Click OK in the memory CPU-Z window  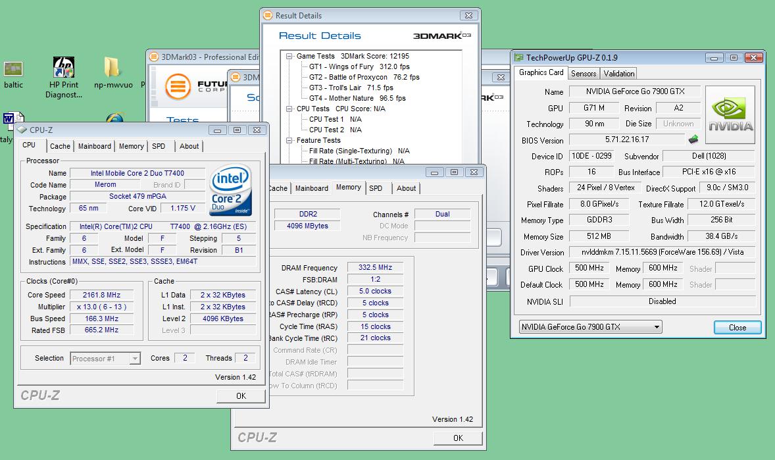point(458,438)
